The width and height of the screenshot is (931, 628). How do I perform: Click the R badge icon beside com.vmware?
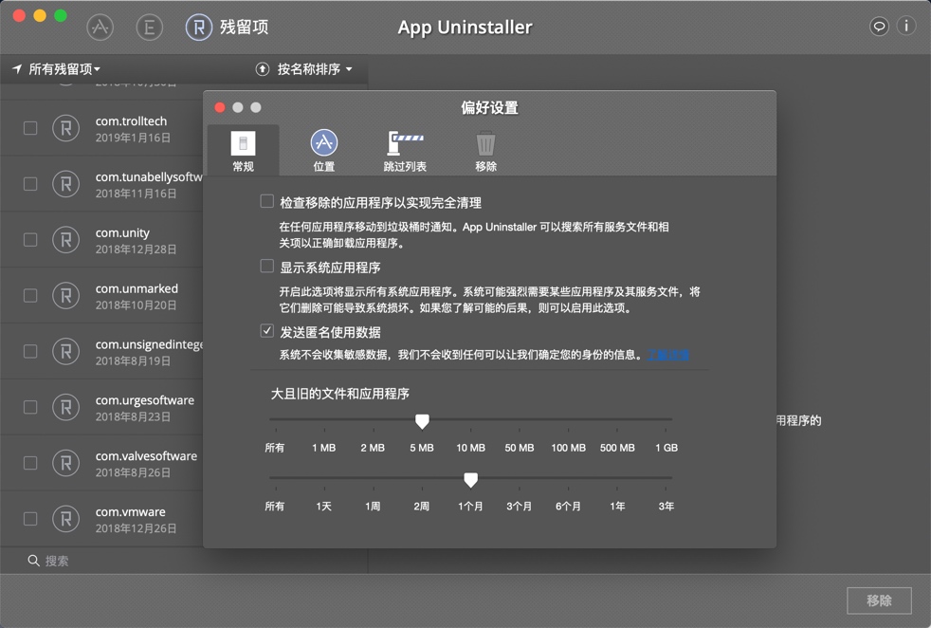(x=65, y=519)
